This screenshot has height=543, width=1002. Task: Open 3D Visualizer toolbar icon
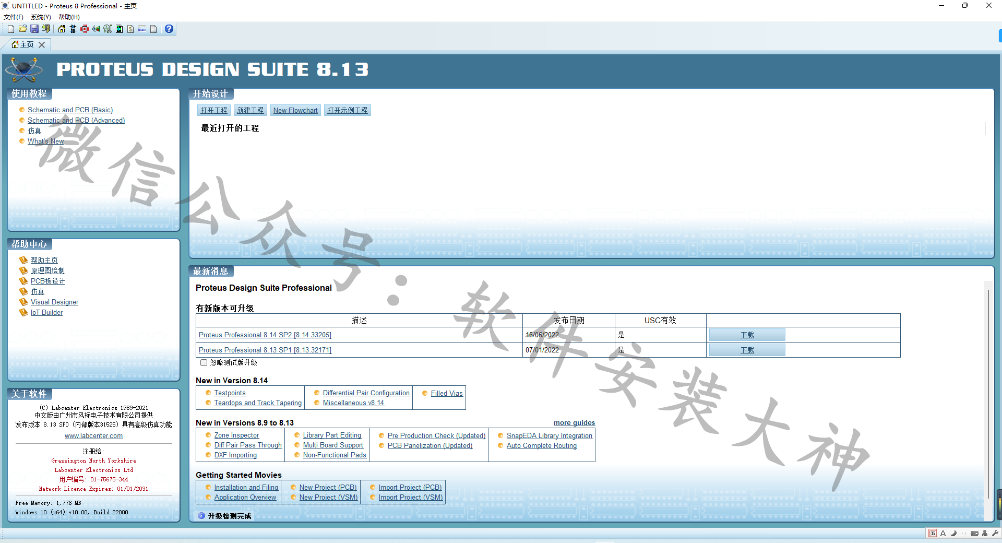pos(96,29)
